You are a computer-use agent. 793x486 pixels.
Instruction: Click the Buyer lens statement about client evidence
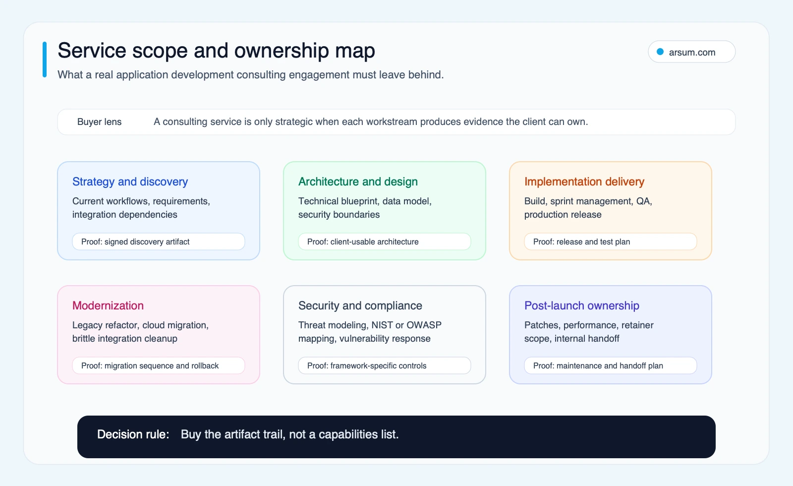pos(371,122)
